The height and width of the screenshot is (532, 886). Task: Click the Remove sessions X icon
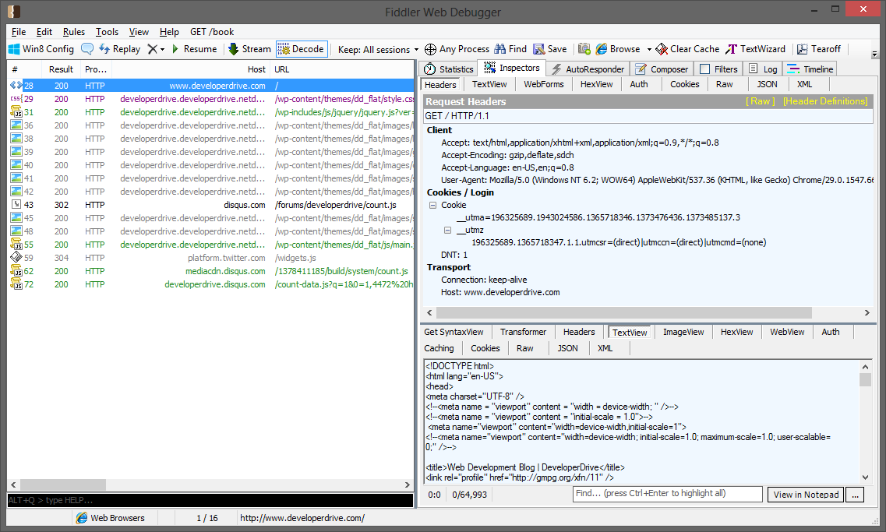(152, 49)
